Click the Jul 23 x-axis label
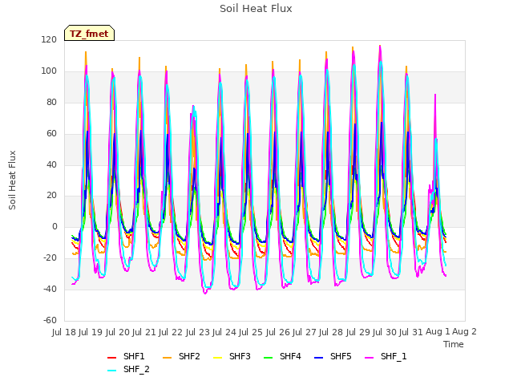The width and height of the screenshot is (513, 385). coord(197,332)
